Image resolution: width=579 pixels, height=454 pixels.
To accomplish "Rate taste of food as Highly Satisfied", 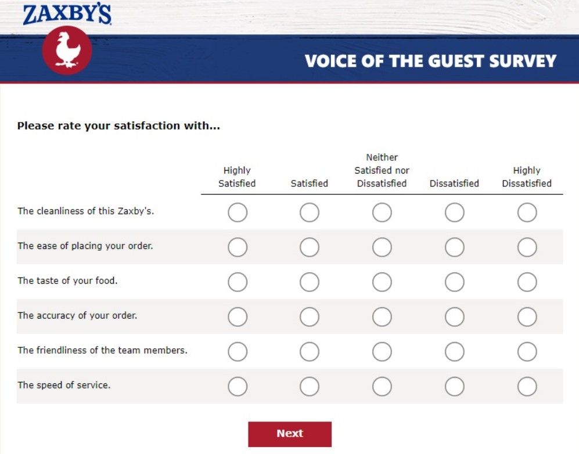I will [238, 282].
